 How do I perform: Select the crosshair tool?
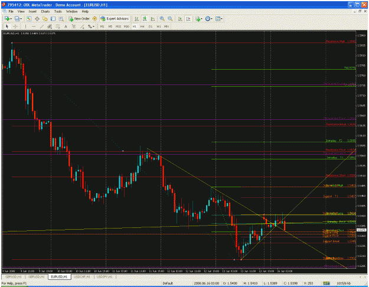pos(15,27)
